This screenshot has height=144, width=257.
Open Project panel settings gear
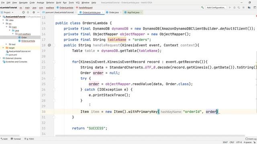(x=34, y=12)
